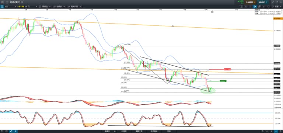This screenshot has width=283, height=133.
Task: Click the settings gear icon in the toolbar
Action: (x=273, y=7)
